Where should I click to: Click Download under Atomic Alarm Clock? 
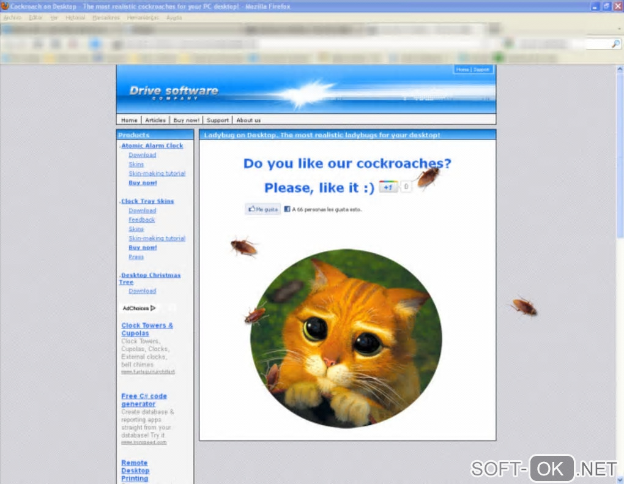click(x=142, y=155)
